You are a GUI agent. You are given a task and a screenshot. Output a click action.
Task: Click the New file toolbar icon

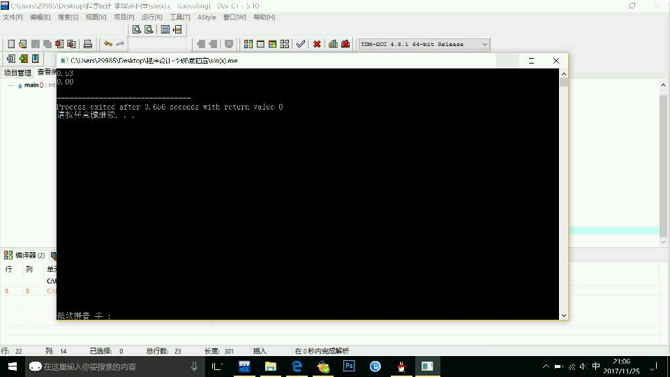tap(11, 44)
